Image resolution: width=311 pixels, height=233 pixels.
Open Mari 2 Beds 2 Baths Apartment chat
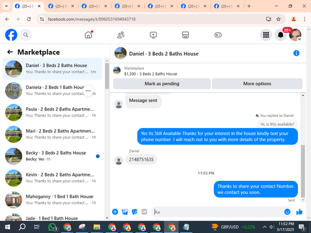(52, 134)
